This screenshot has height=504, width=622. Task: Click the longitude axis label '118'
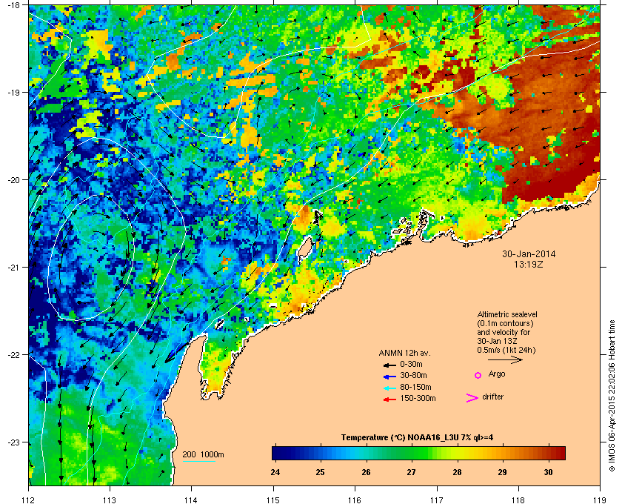pyautogui.click(x=518, y=500)
